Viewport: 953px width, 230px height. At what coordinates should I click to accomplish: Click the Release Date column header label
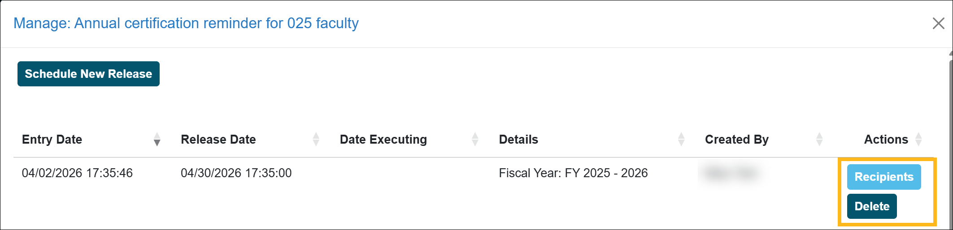coord(218,140)
